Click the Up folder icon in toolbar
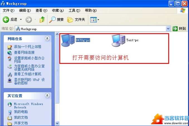 click(42, 19)
